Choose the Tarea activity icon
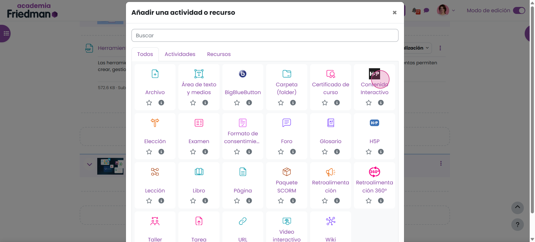535x242 pixels. [x=199, y=221]
